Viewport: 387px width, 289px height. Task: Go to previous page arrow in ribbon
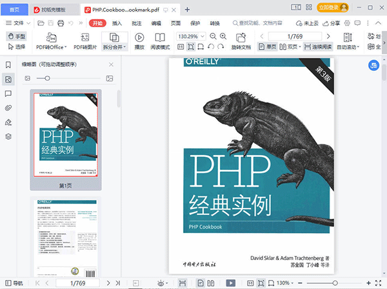262,37
